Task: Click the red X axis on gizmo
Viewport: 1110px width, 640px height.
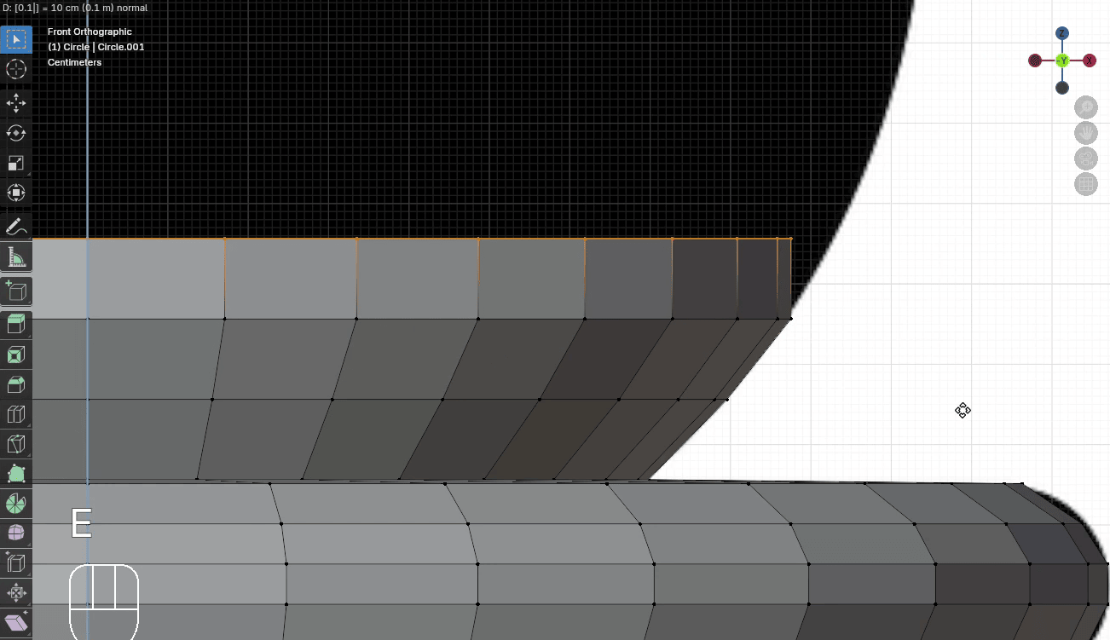Action: pyautogui.click(x=1090, y=61)
